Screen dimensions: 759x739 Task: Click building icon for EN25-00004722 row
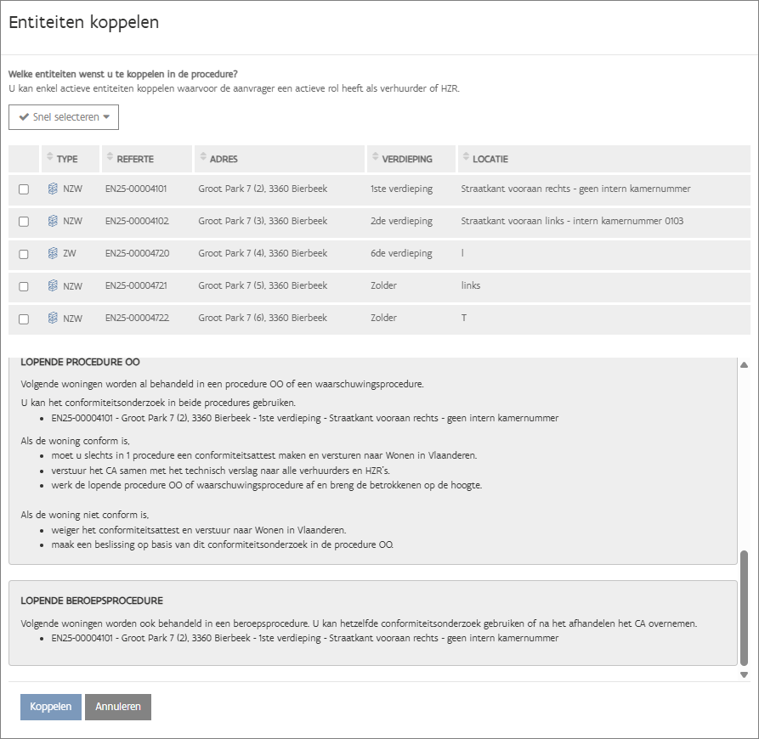pyautogui.click(x=53, y=318)
